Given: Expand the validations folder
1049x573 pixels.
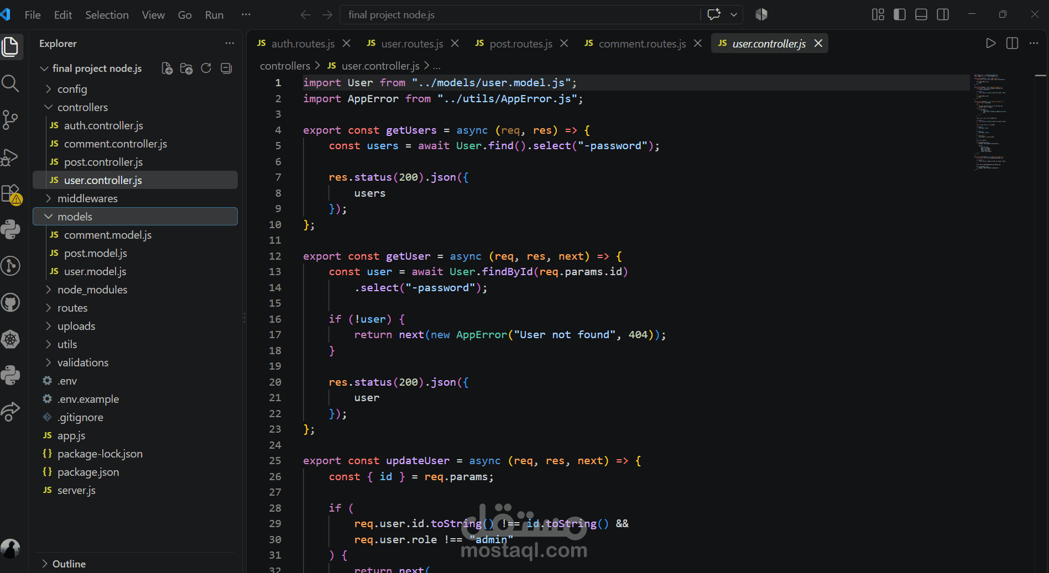Looking at the screenshot, I should click(x=135, y=362).
